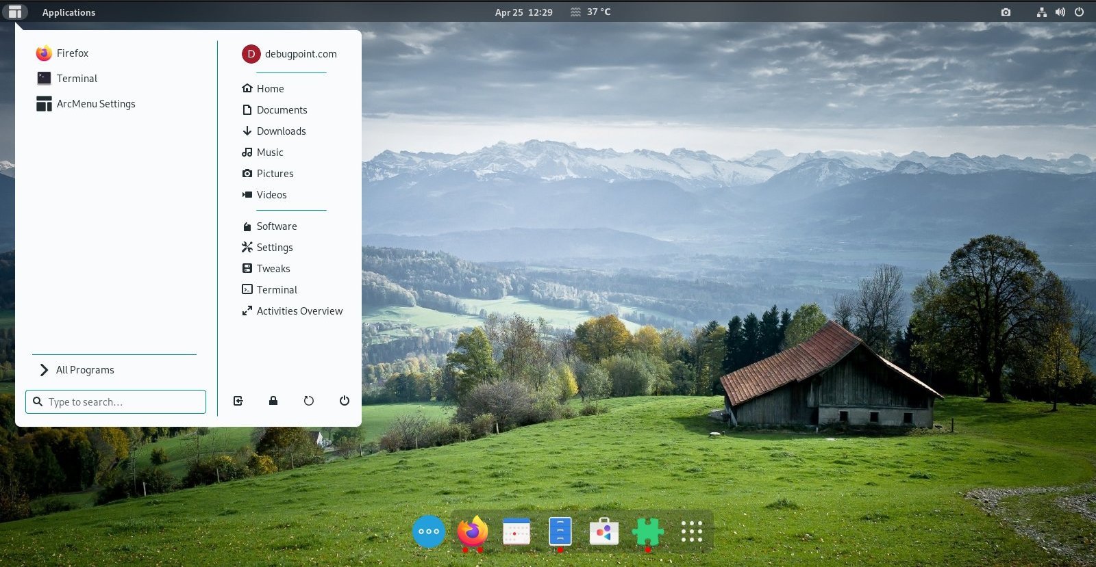Click the restart icon in ArcMenu
Screen dimensions: 1096x567
[x=309, y=401]
